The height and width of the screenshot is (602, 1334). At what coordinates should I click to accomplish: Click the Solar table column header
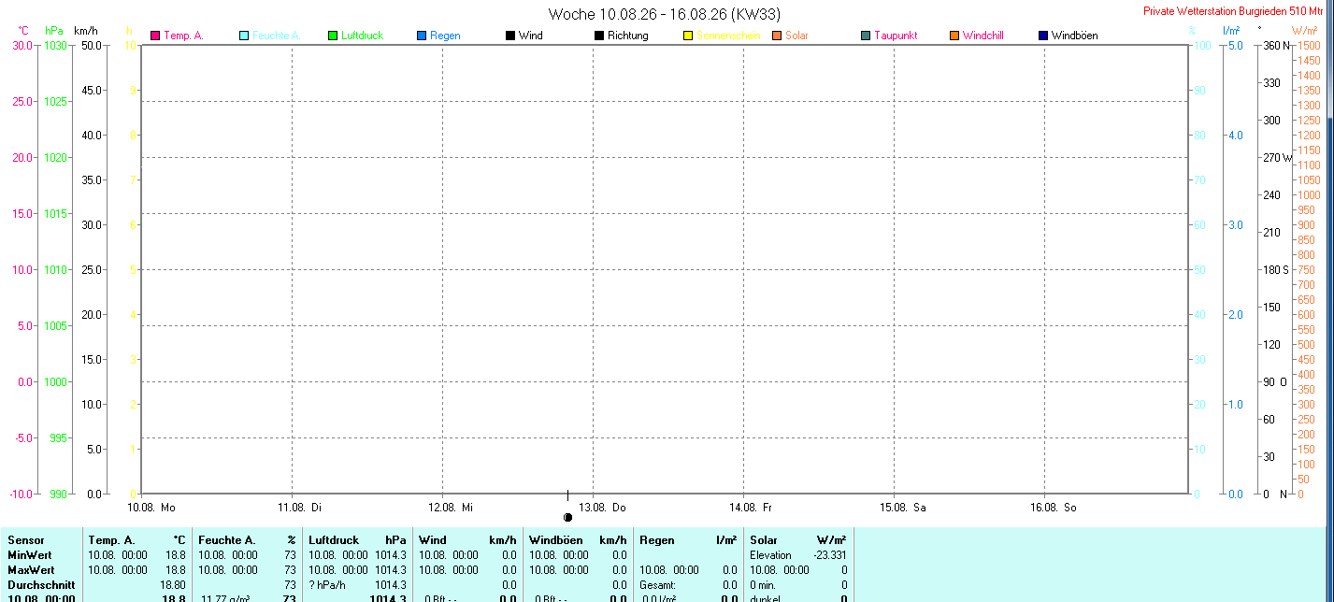764,540
